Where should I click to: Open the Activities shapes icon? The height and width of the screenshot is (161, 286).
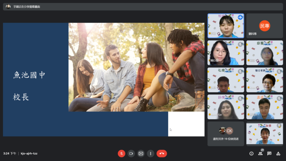click(278, 154)
